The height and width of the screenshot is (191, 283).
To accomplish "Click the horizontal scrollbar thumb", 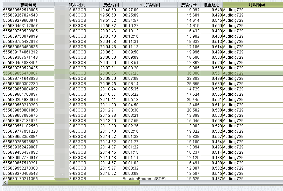I will coord(74,182).
